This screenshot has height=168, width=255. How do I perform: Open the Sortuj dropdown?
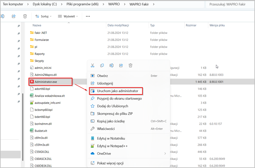click(x=43, y=16)
